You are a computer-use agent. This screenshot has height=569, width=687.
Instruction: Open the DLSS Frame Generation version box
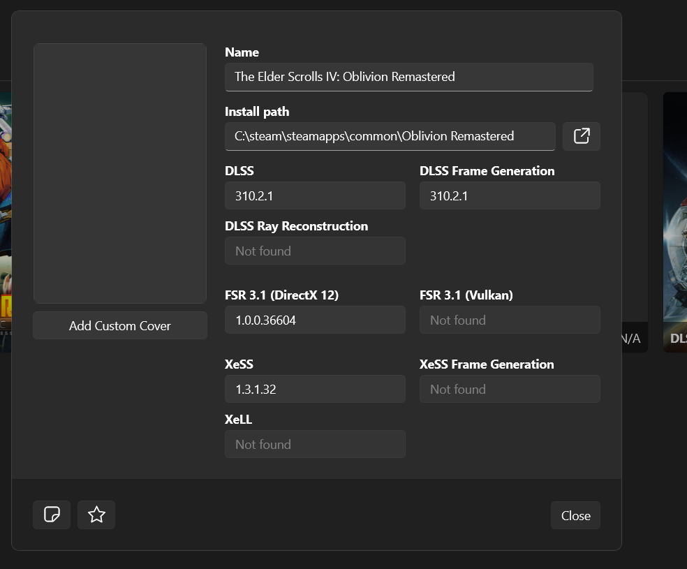(x=510, y=196)
